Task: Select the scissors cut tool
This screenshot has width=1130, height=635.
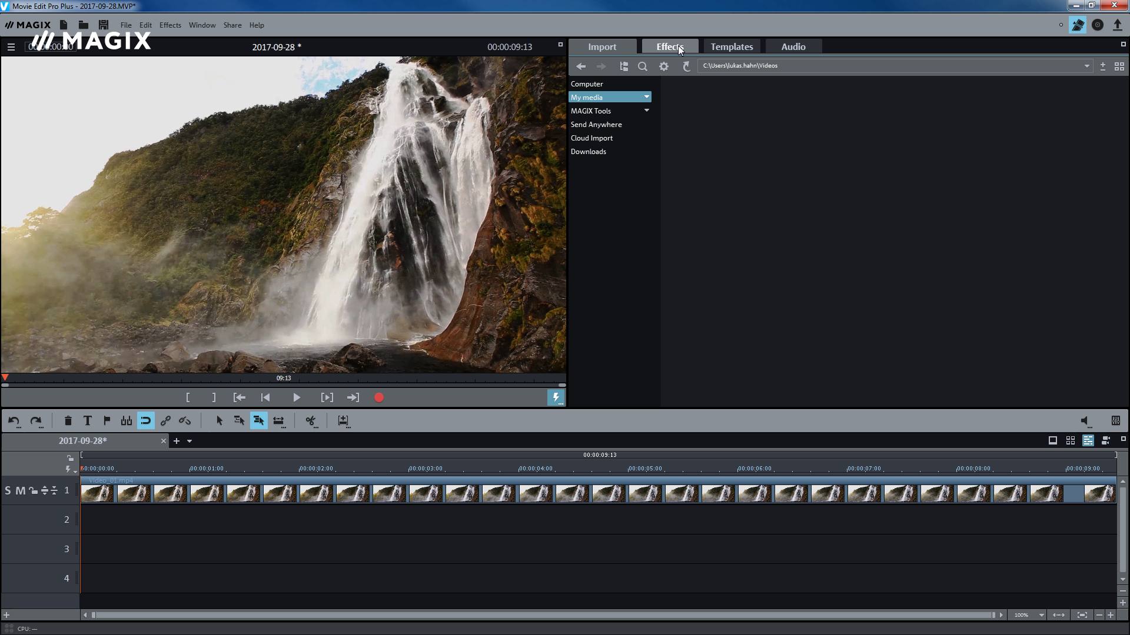Action: tap(311, 420)
